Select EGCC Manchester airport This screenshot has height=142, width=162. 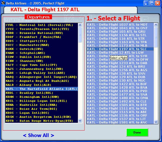pos(42,45)
